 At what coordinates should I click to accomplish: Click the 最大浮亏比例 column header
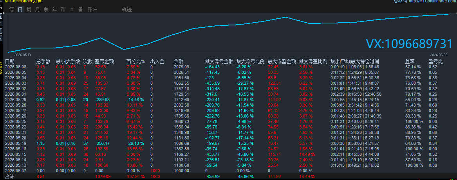[x=250, y=61]
